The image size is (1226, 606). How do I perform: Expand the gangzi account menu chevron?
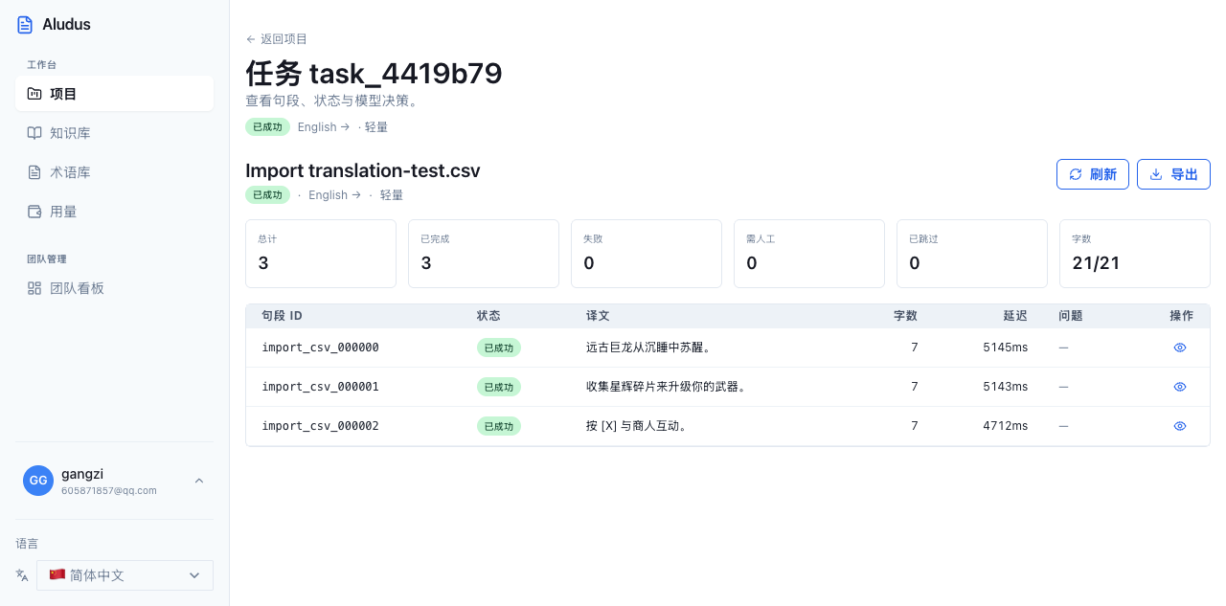pyautogui.click(x=199, y=481)
